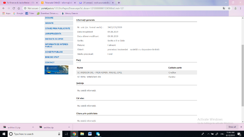The width and height of the screenshot is (244, 137).
Task: Open the Action Center notifications
Action: (239, 134)
